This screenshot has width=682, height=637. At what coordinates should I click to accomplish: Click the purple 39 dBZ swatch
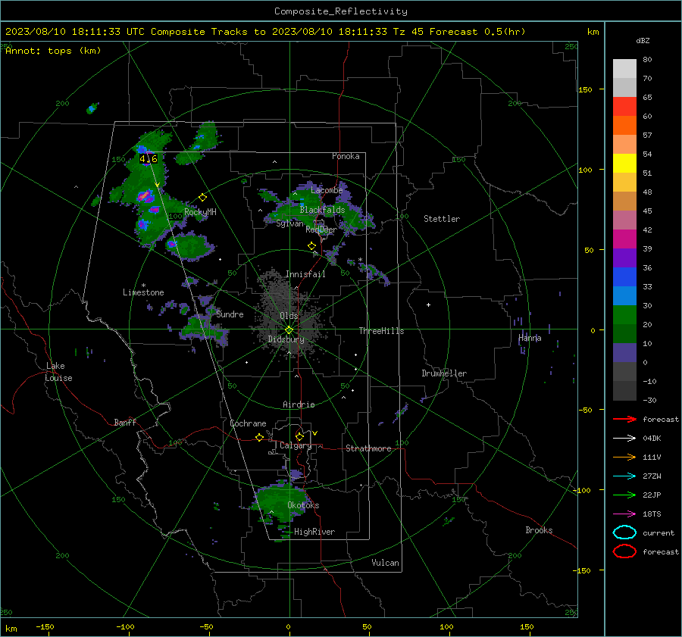click(624, 258)
